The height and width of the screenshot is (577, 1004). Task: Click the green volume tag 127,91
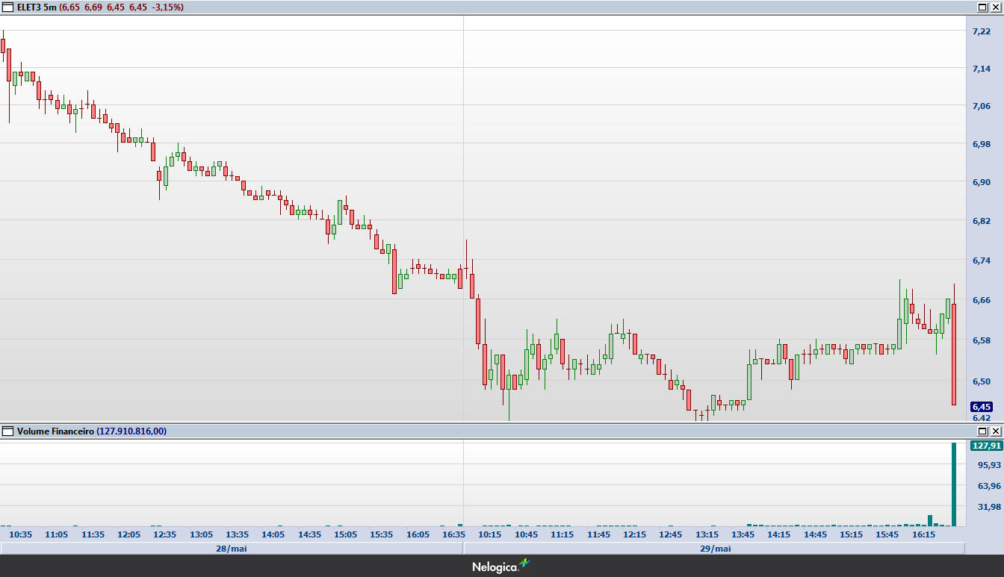(x=985, y=446)
